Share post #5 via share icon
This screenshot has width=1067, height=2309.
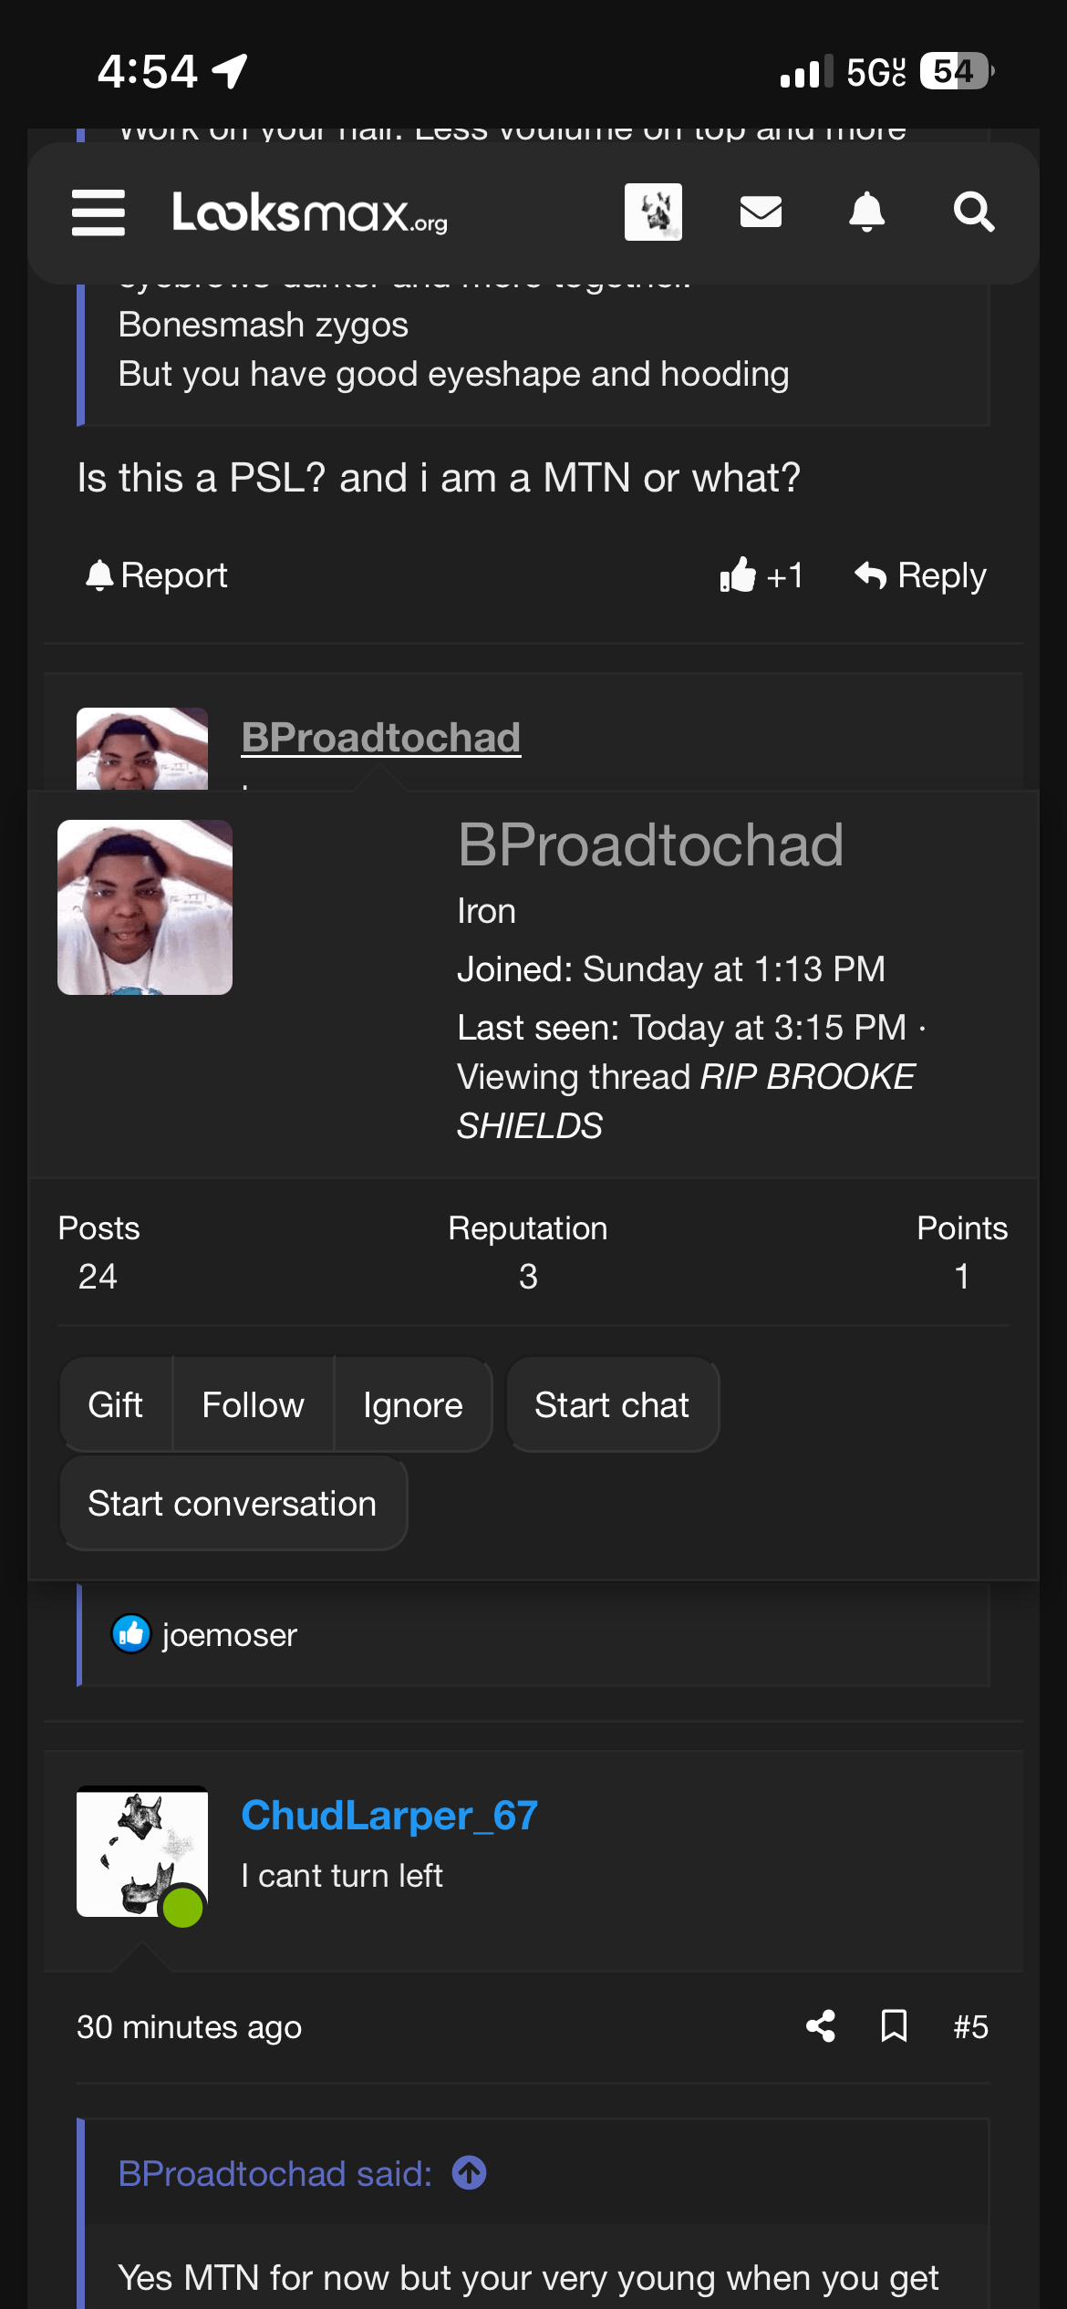pyautogui.click(x=821, y=2026)
